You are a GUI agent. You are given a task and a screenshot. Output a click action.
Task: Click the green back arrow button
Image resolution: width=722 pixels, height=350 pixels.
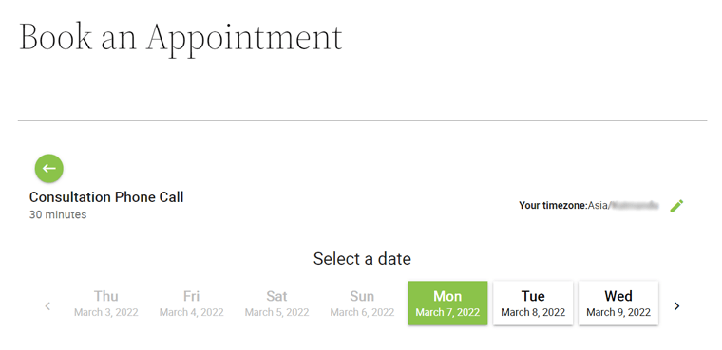(49, 168)
